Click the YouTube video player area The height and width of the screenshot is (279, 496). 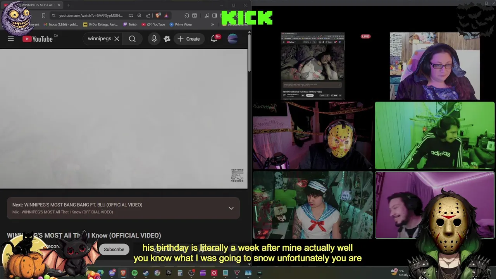124,118
